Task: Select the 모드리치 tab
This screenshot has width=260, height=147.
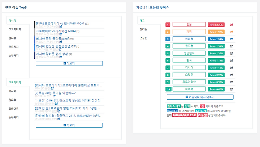Action: pos(13,47)
